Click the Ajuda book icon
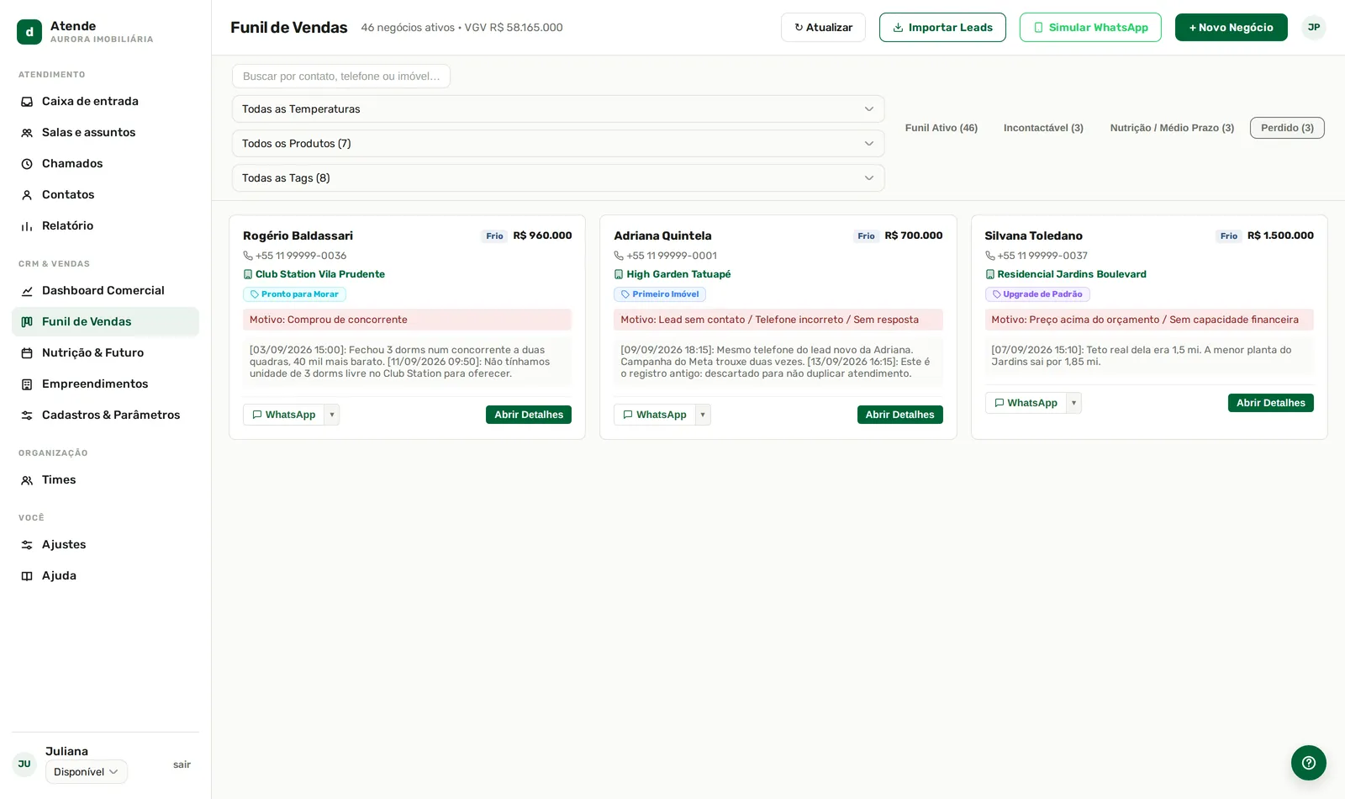The height and width of the screenshot is (799, 1345). 27,576
